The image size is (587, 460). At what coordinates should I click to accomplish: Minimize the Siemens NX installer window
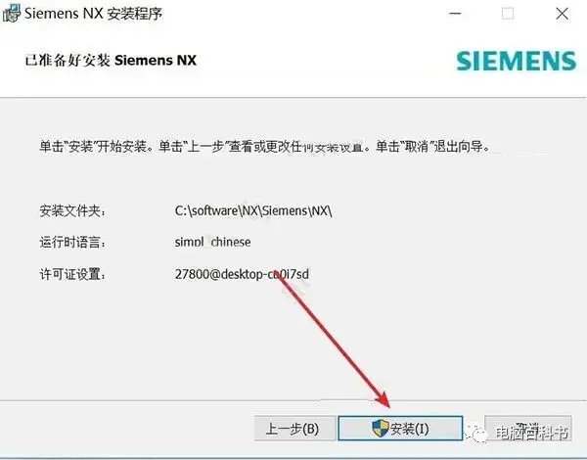click(455, 14)
